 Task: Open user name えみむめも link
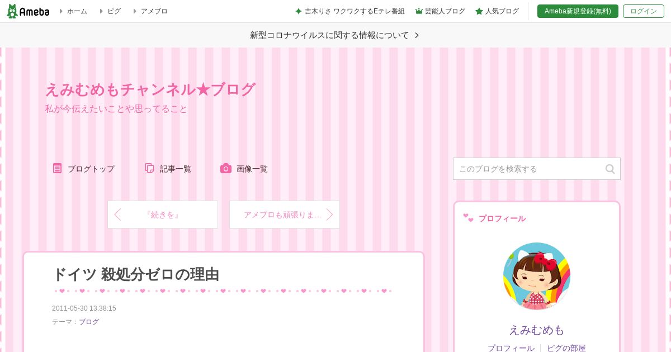point(537,330)
